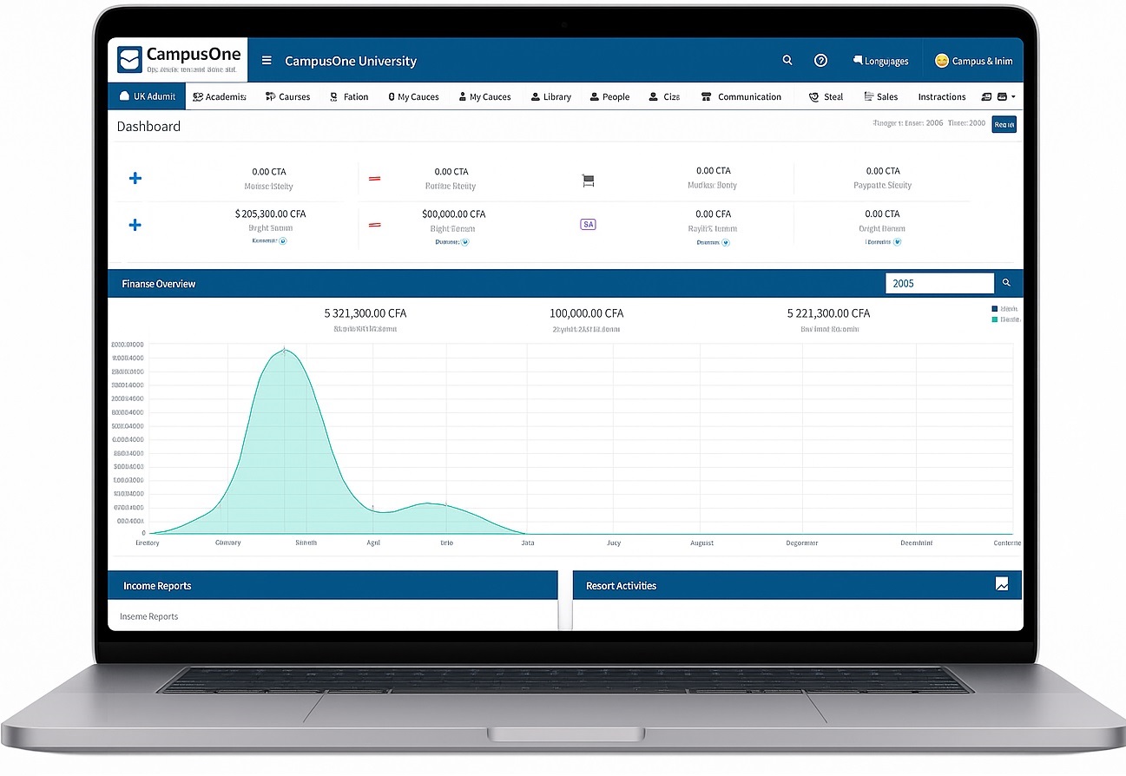Click the year input field showing 2005
This screenshot has width=1126, height=776.
click(x=938, y=283)
